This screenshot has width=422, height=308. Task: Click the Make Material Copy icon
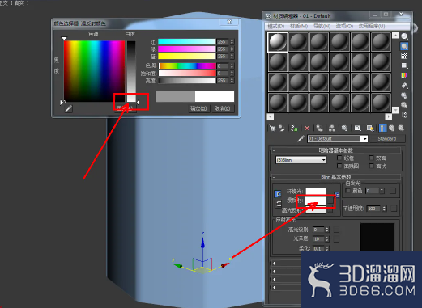pyautogui.click(x=320, y=129)
